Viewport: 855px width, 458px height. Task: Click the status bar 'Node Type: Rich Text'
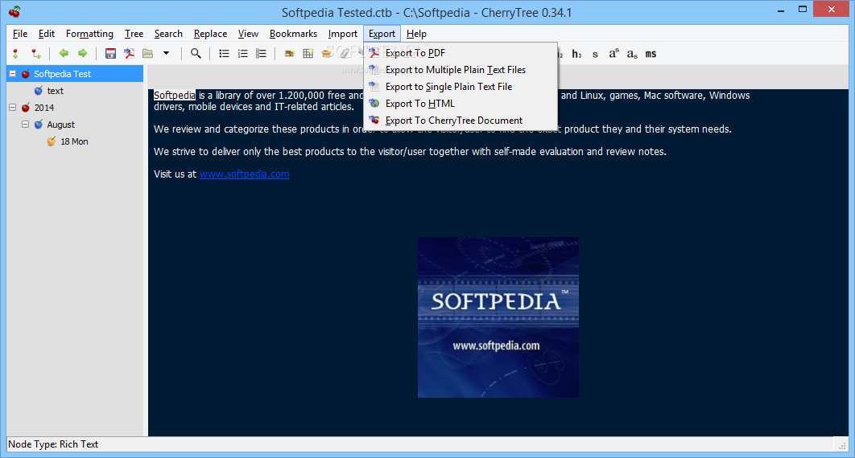coord(53,444)
